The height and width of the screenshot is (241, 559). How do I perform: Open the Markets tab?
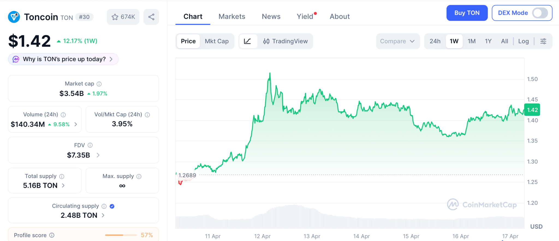tap(232, 17)
